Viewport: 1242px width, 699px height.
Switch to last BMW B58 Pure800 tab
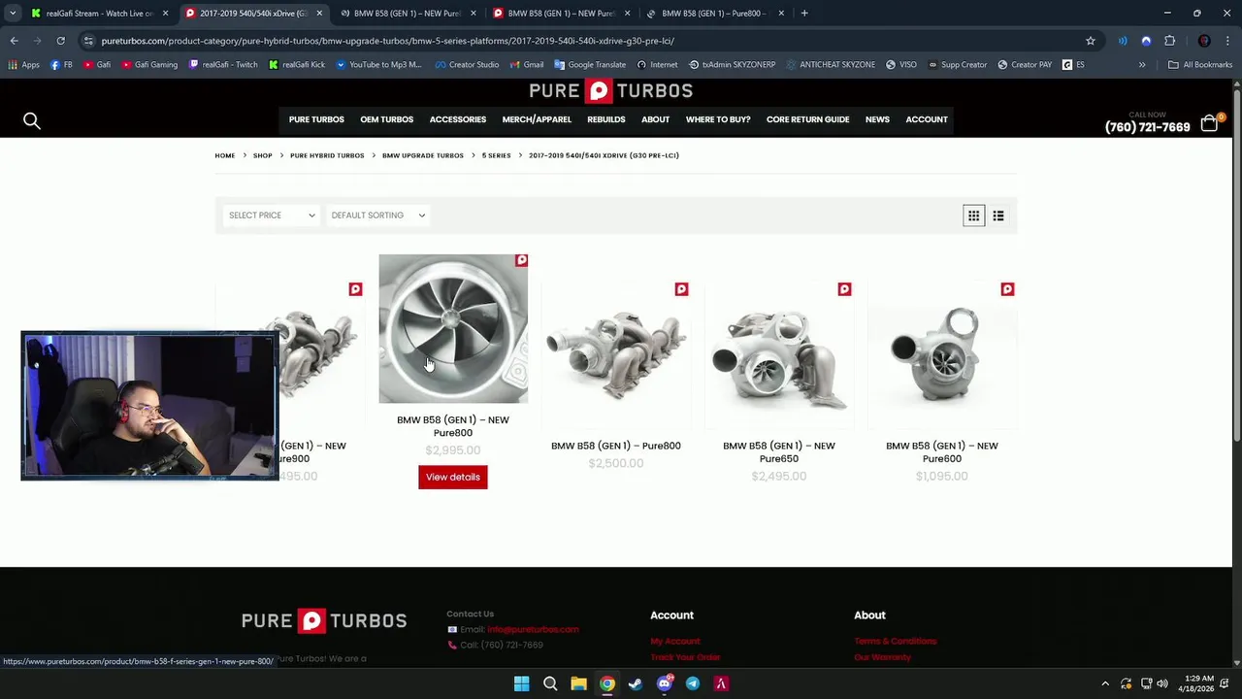pos(714,14)
